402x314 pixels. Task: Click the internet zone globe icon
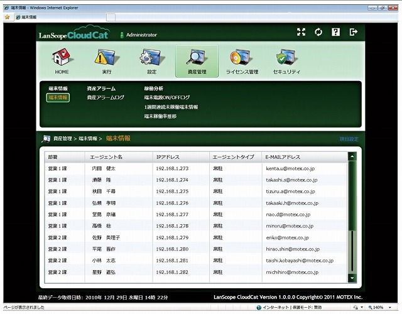pyautogui.click(x=259, y=307)
